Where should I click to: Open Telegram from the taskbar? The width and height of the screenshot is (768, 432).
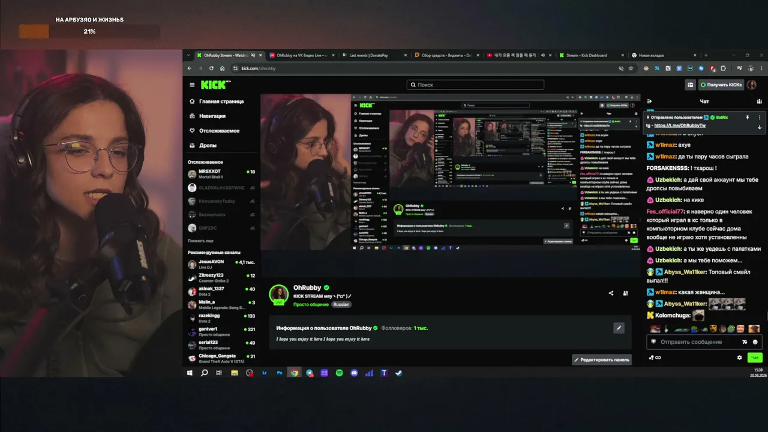[x=310, y=373]
